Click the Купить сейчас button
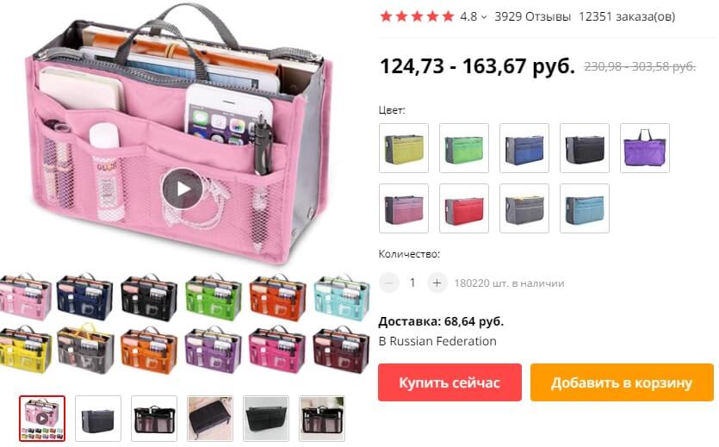The image size is (719, 447). (x=449, y=382)
